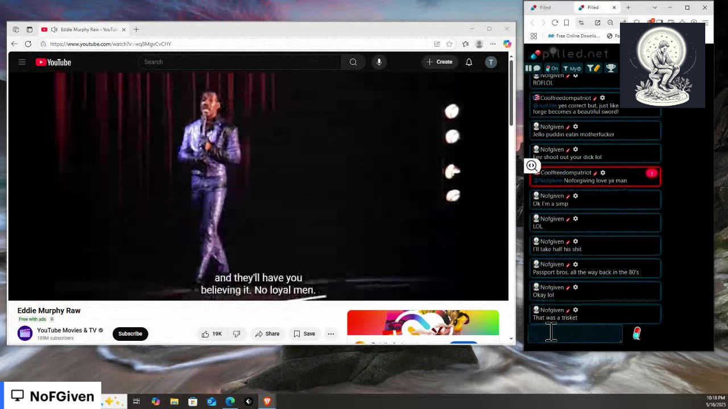
Task: Open Edge settings and more menu
Action: (x=493, y=44)
